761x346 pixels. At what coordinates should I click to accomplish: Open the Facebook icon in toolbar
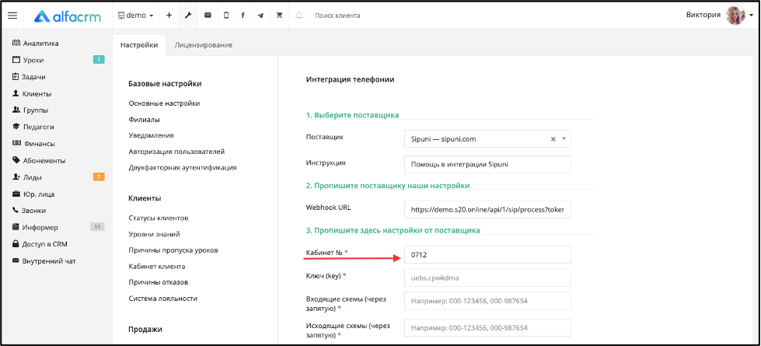[243, 16]
